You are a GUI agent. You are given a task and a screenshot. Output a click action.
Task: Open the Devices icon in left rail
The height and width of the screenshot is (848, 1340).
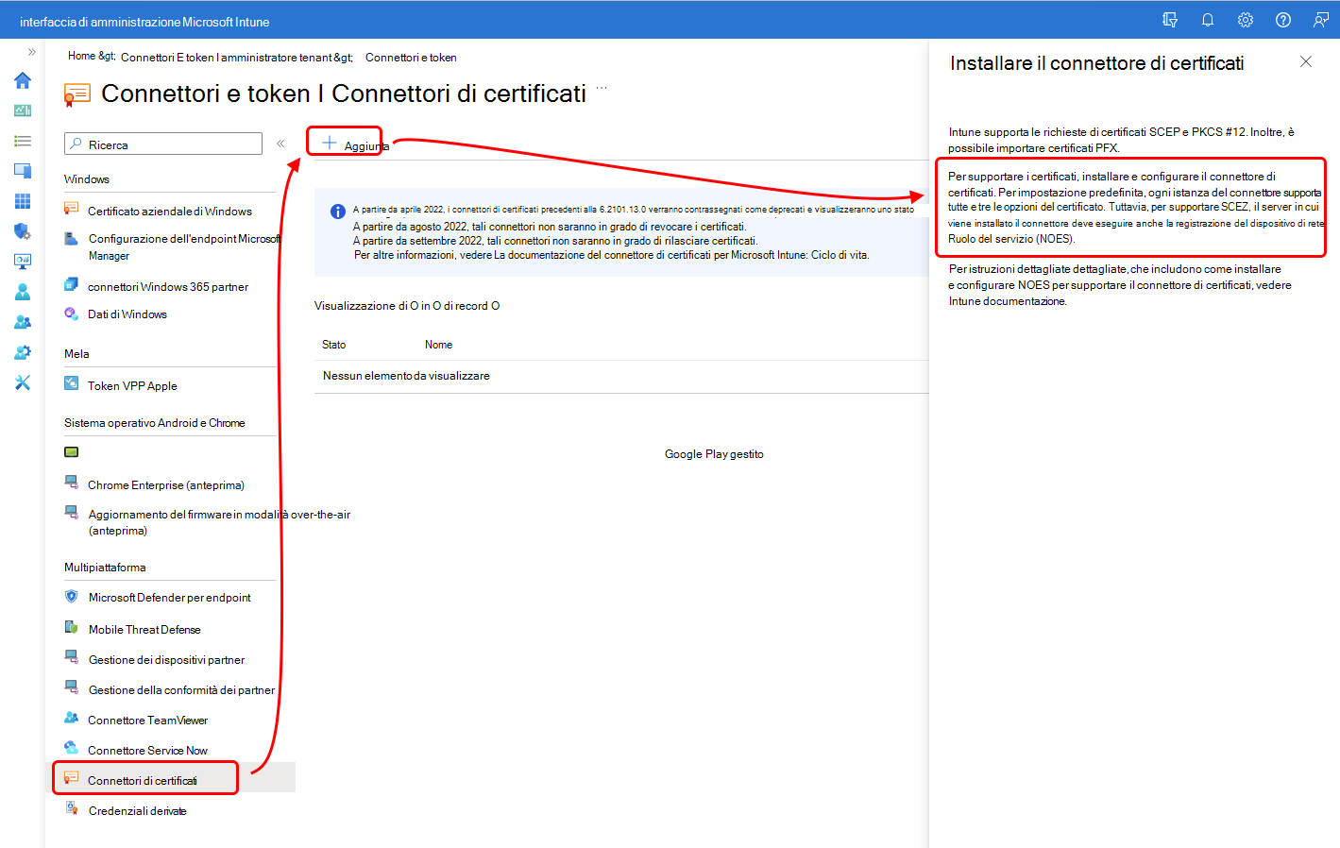click(23, 171)
